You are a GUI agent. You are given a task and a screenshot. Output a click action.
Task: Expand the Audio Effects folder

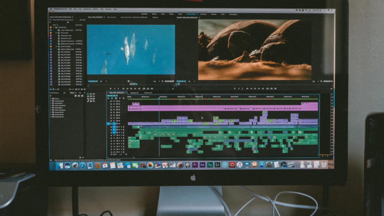51,103
